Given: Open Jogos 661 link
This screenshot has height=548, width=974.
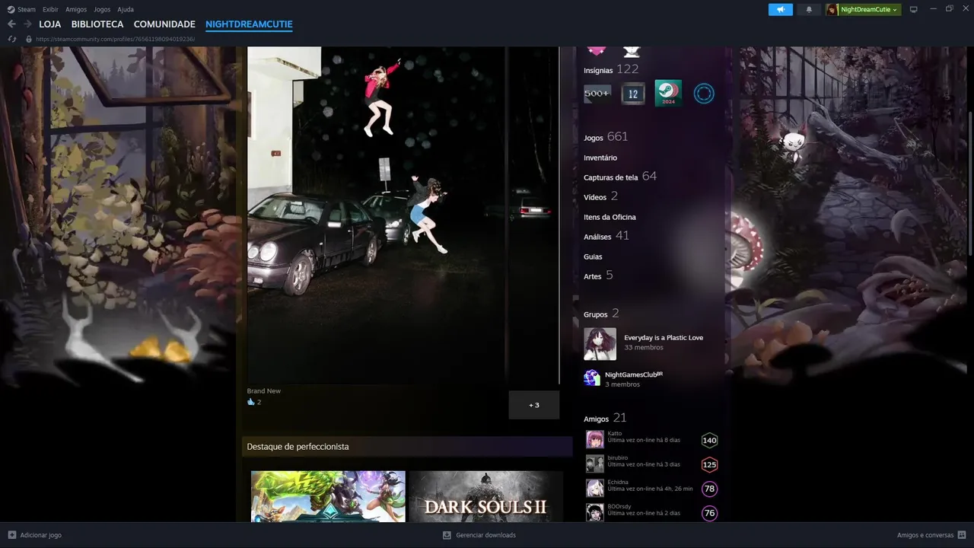Looking at the screenshot, I should tap(606, 137).
